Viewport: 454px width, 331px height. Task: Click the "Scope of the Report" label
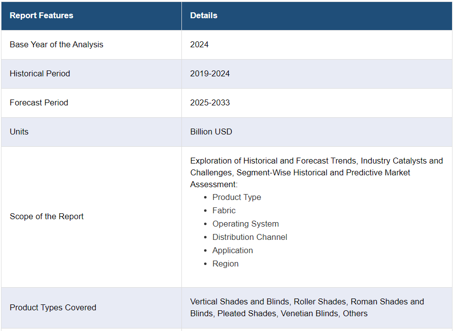47,216
